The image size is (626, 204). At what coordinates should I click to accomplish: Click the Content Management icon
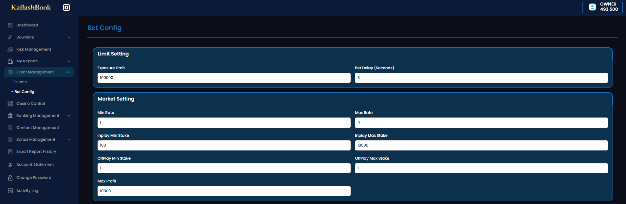[x=10, y=128]
